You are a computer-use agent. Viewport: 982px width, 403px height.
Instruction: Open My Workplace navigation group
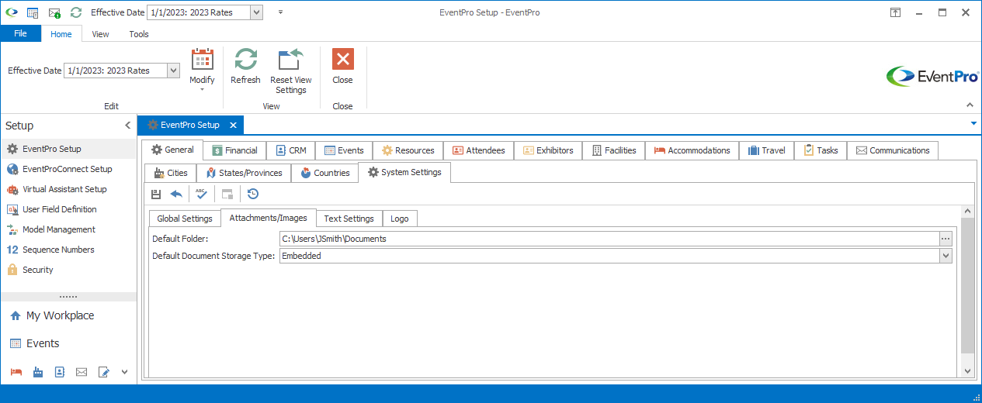(x=68, y=315)
